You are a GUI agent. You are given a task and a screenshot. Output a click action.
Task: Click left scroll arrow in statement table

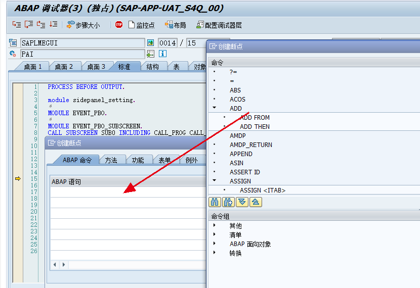(x=55, y=264)
